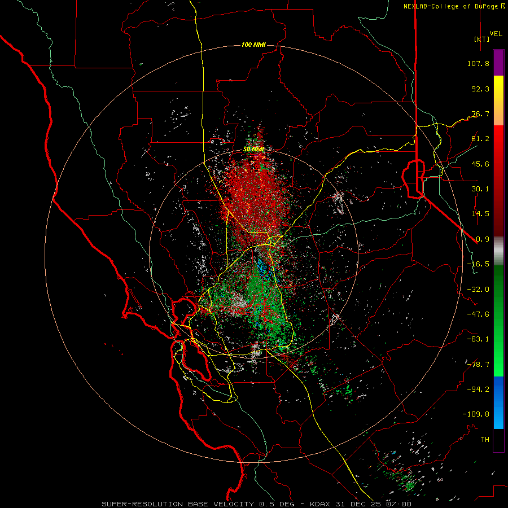Select the 61.2 velocity scale value
508x508 pixels.
[480, 139]
